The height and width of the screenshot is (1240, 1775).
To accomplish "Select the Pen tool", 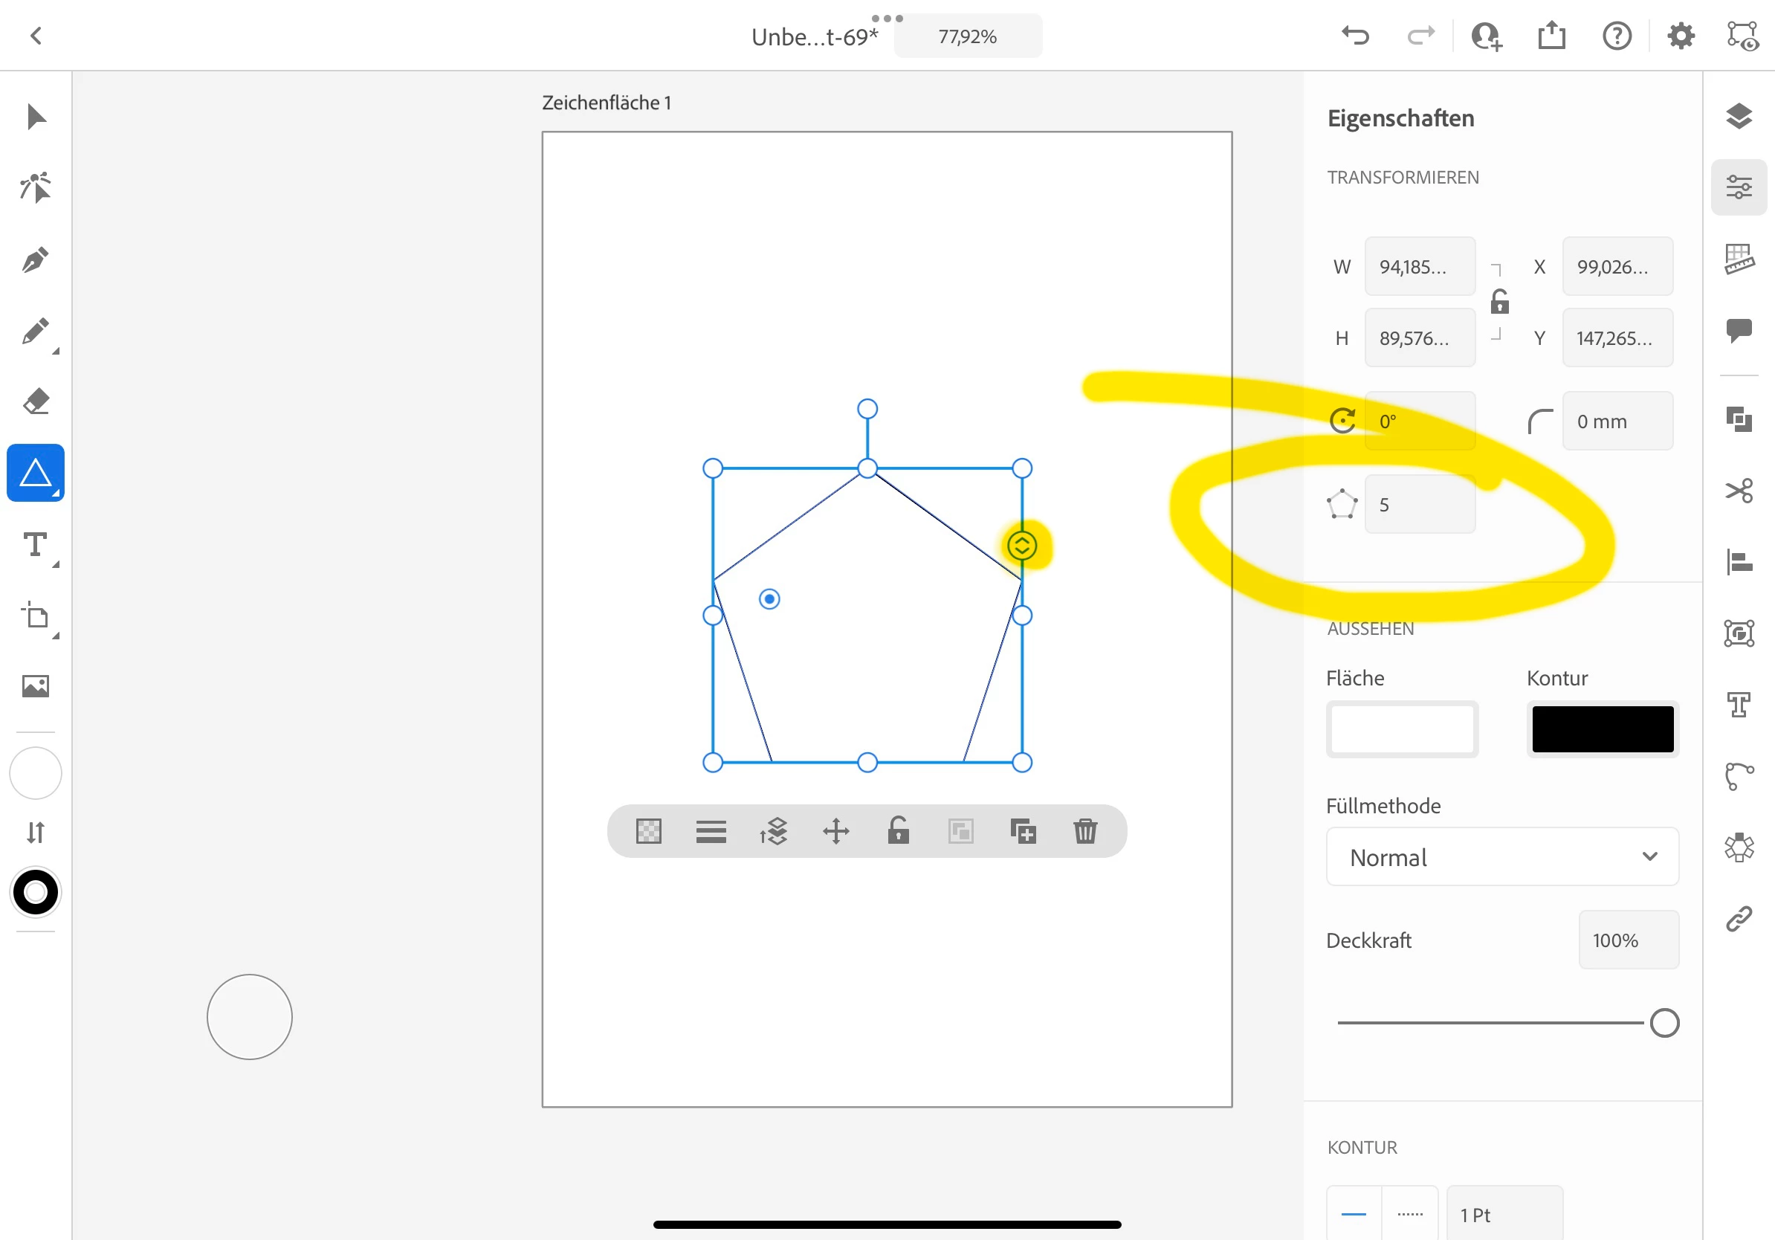I will [x=36, y=259].
